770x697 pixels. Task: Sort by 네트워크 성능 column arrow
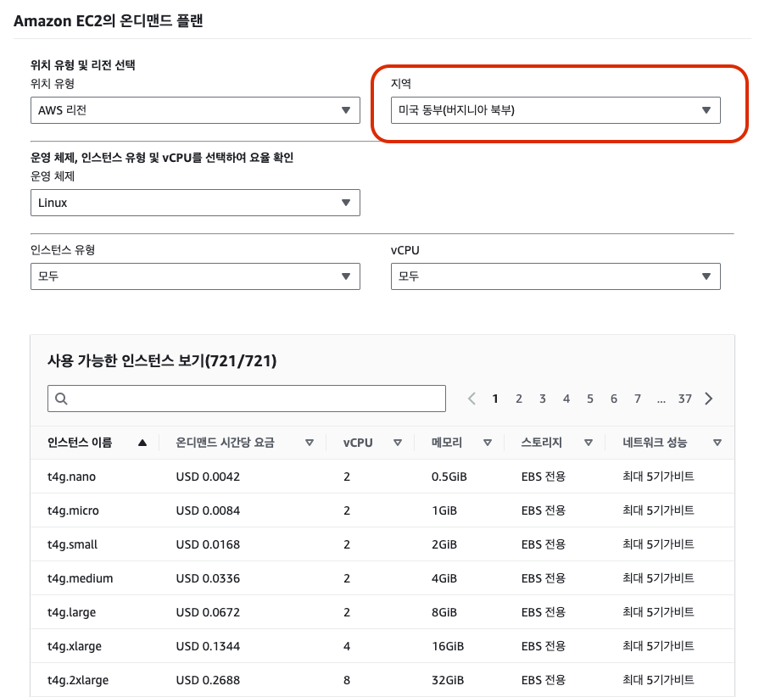pyautogui.click(x=717, y=443)
